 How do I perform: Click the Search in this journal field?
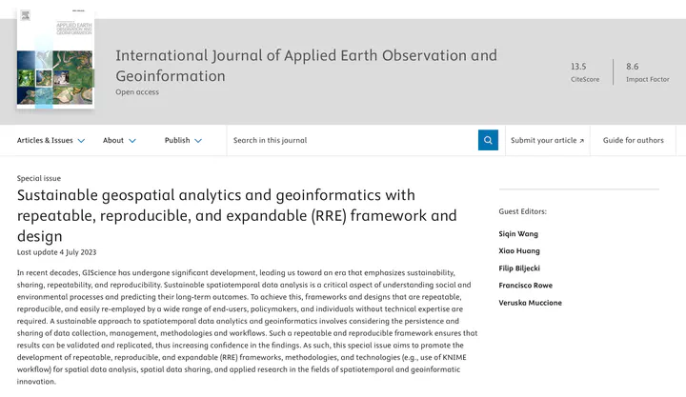tap(353, 140)
